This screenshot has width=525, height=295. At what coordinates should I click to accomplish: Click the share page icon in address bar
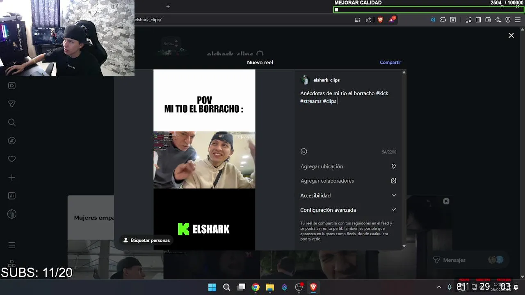click(368, 20)
